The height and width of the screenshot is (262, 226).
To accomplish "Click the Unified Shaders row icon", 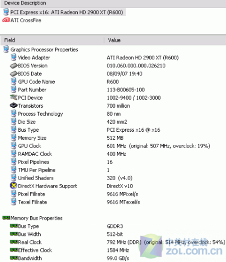I will (14, 178).
